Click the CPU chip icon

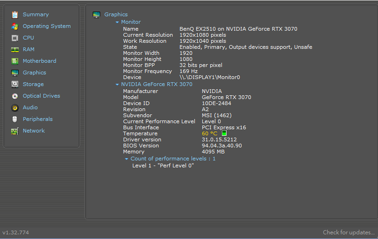[x=15, y=38]
